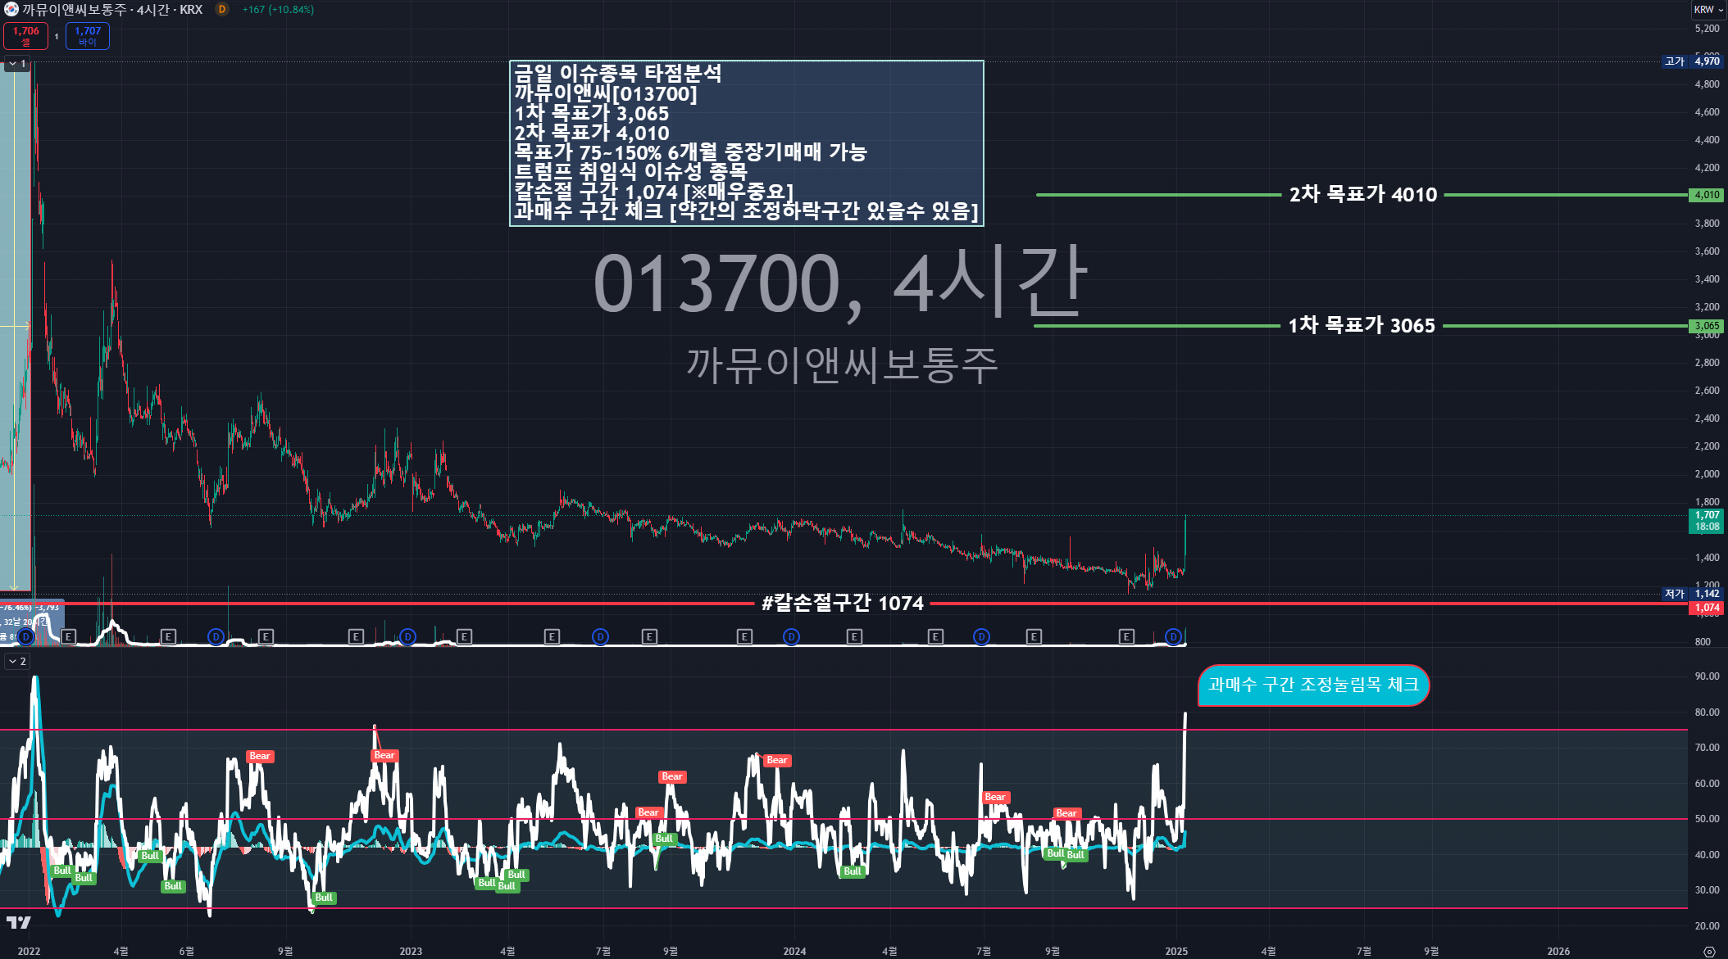Click the Korean flag symbol icon

coord(11,10)
